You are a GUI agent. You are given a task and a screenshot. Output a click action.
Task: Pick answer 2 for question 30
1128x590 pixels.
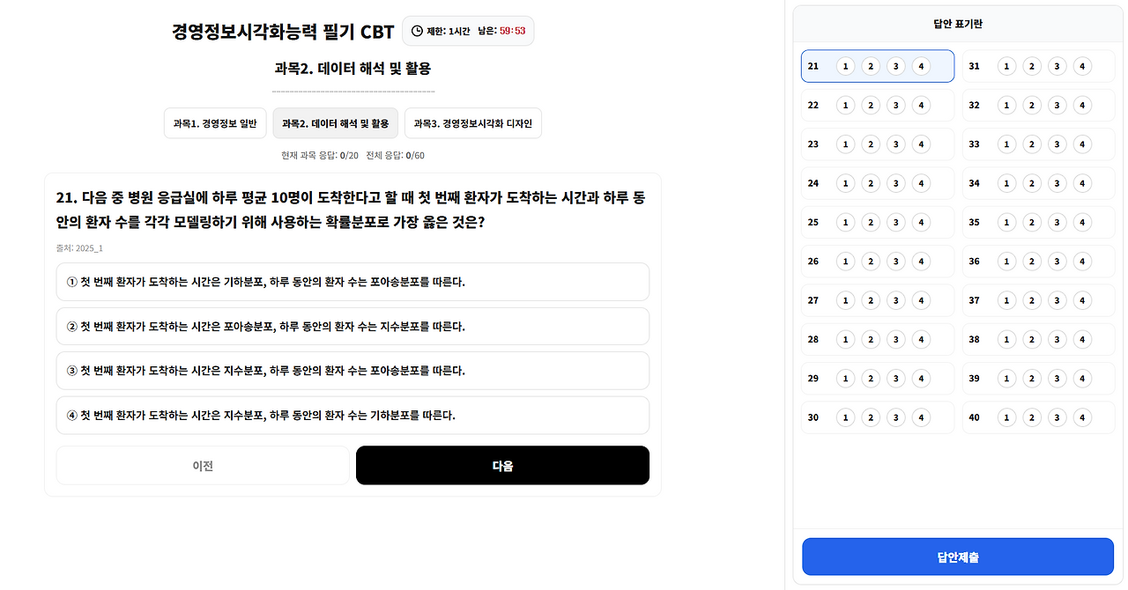[x=871, y=417]
